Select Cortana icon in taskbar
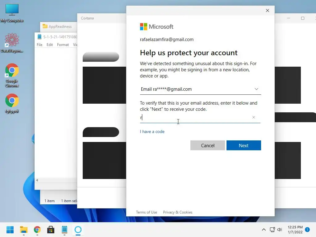 (78, 230)
